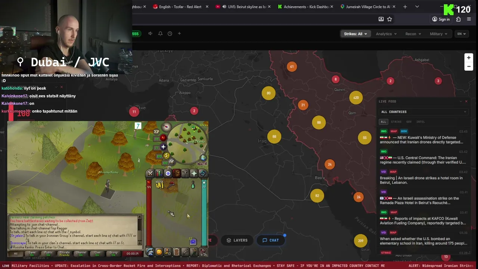Viewport: 478px width, 269px height.
Task: Click the Wiki button under minimap
Action: pyautogui.click(x=202, y=164)
